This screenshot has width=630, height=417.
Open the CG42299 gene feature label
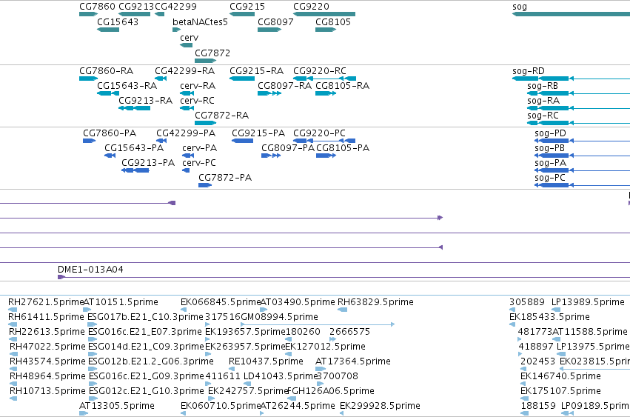(175, 7)
